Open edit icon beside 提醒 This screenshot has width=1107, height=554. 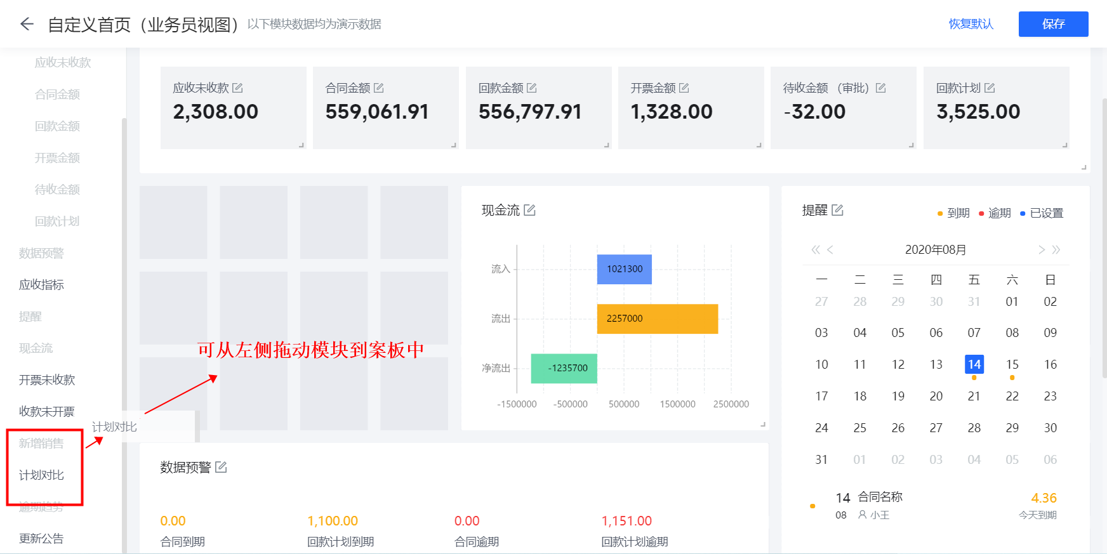click(838, 210)
